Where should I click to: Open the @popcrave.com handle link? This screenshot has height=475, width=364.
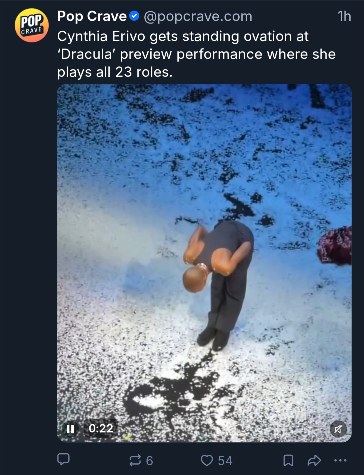198,16
